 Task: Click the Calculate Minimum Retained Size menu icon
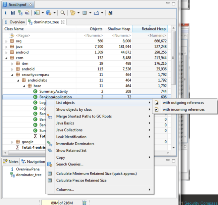click(50, 173)
